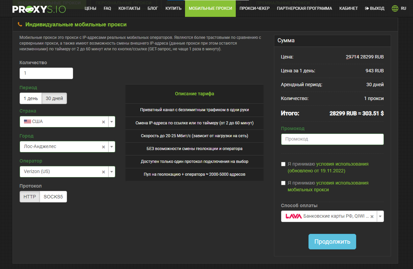Clear the selected country США with the x icon

click(104, 122)
